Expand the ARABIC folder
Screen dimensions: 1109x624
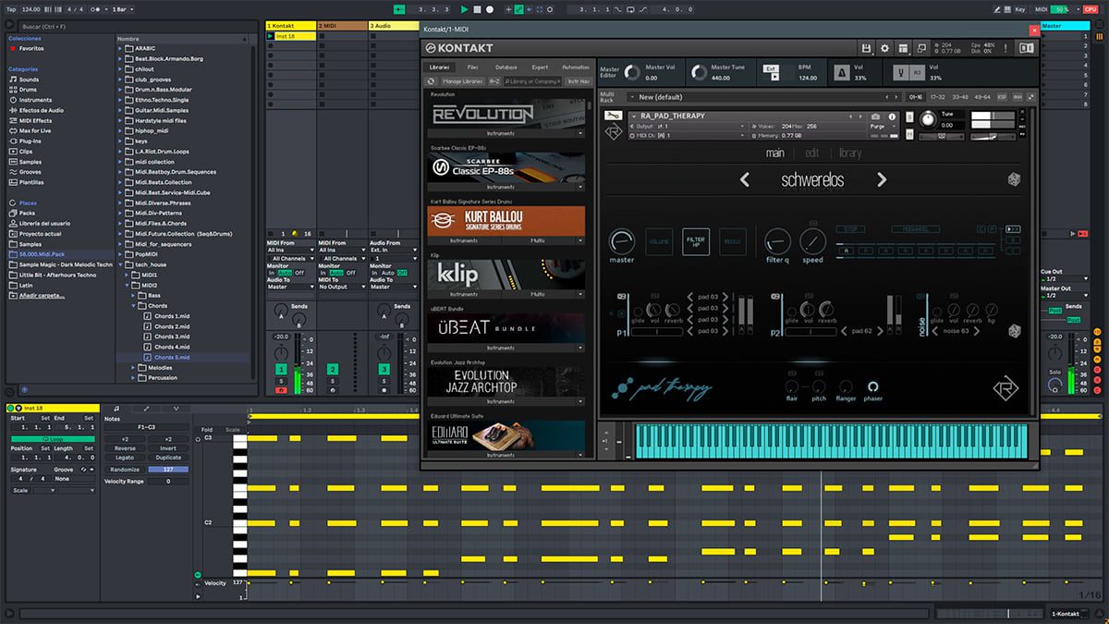pos(121,48)
